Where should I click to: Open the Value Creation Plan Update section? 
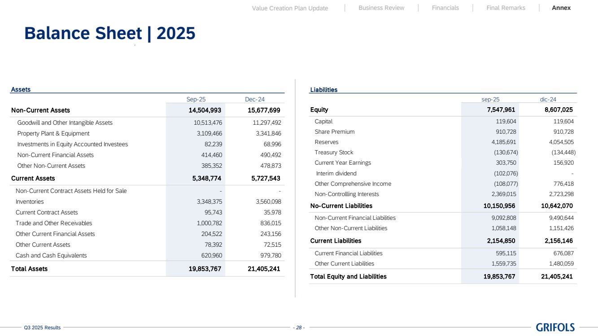[x=290, y=8]
